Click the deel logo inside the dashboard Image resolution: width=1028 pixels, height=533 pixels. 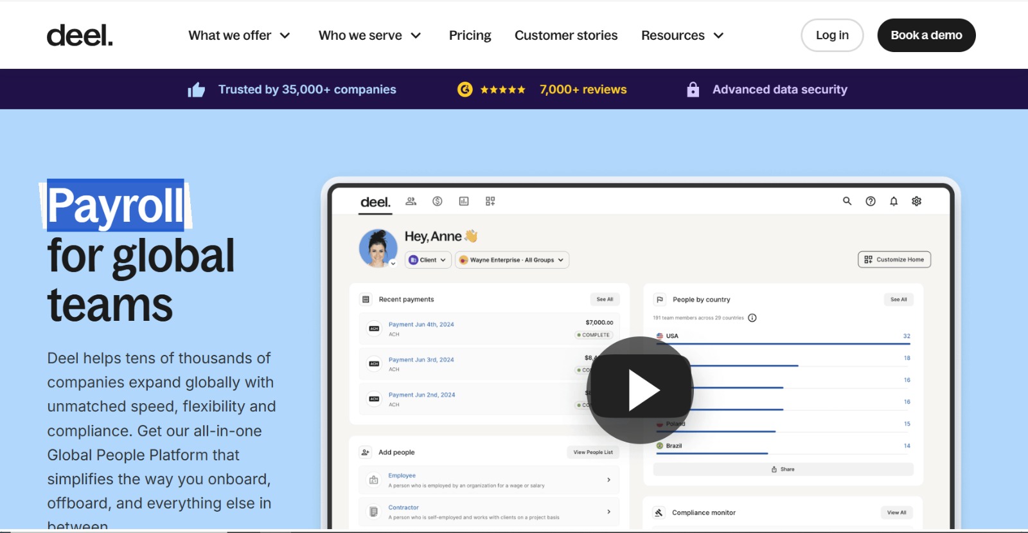[x=375, y=202]
